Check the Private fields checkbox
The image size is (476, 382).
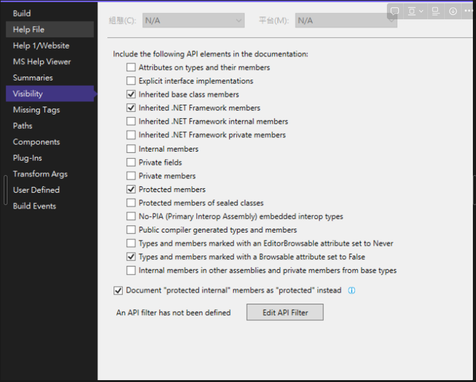pos(131,162)
